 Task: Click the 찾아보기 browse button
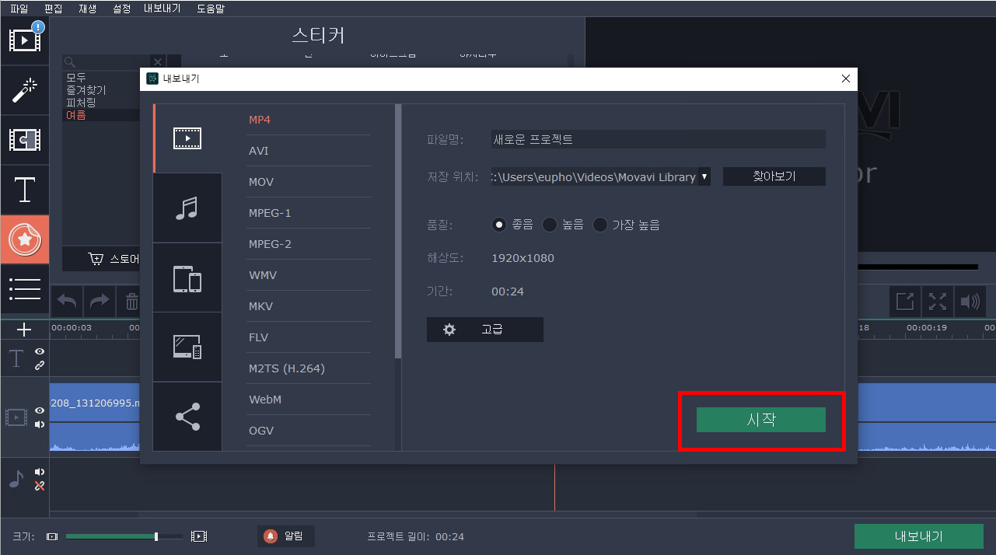tap(774, 176)
